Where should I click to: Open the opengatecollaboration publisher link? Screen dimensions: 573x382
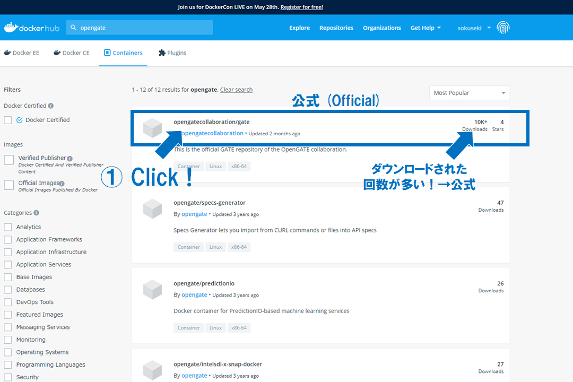coord(212,133)
